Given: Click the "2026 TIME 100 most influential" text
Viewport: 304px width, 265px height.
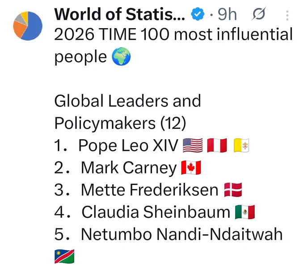Looking at the screenshot, I should click(173, 34).
